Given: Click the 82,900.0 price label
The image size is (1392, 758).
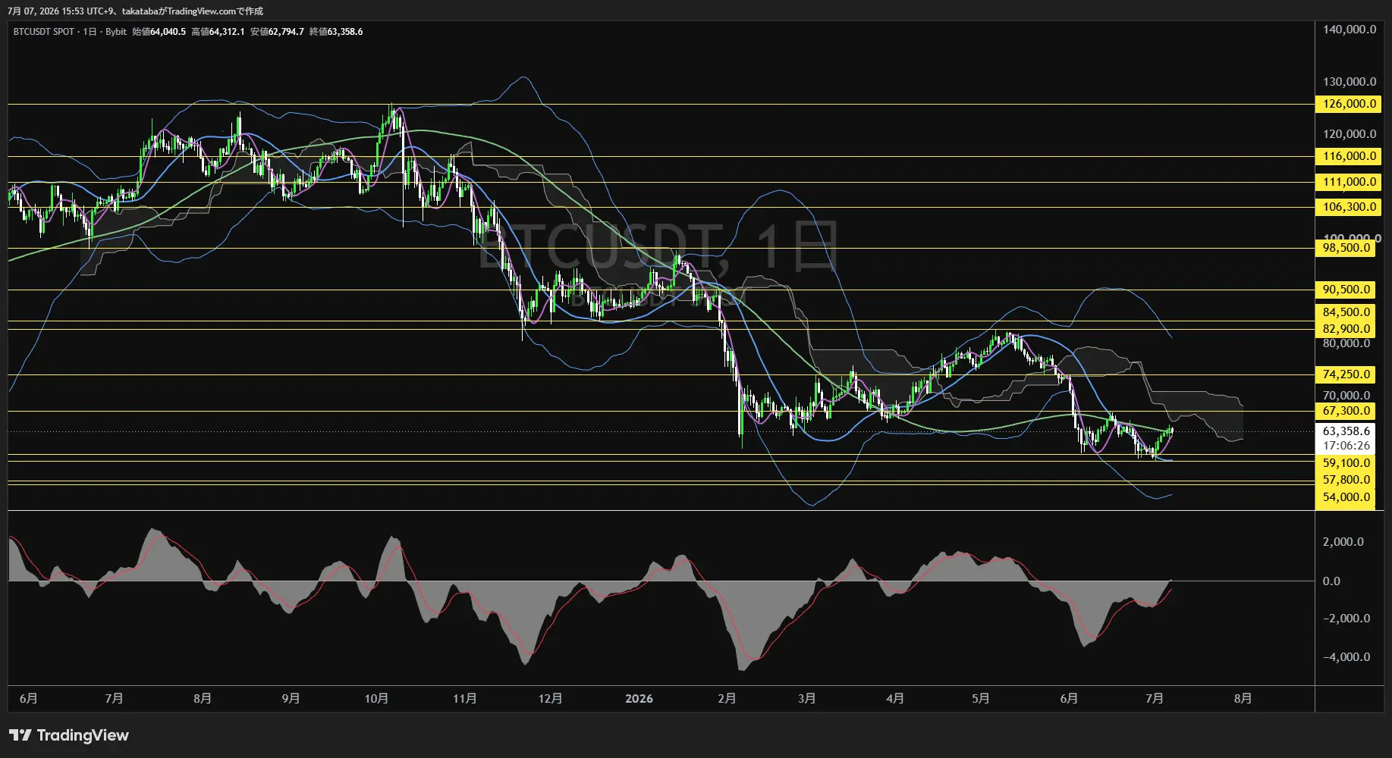Looking at the screenshot, I should point(1346,329).
